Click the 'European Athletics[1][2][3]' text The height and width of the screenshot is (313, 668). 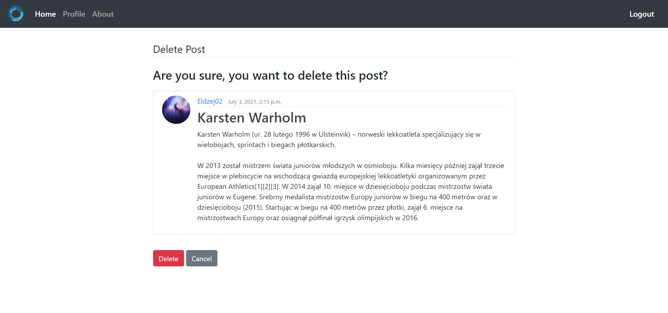(238, 186)
